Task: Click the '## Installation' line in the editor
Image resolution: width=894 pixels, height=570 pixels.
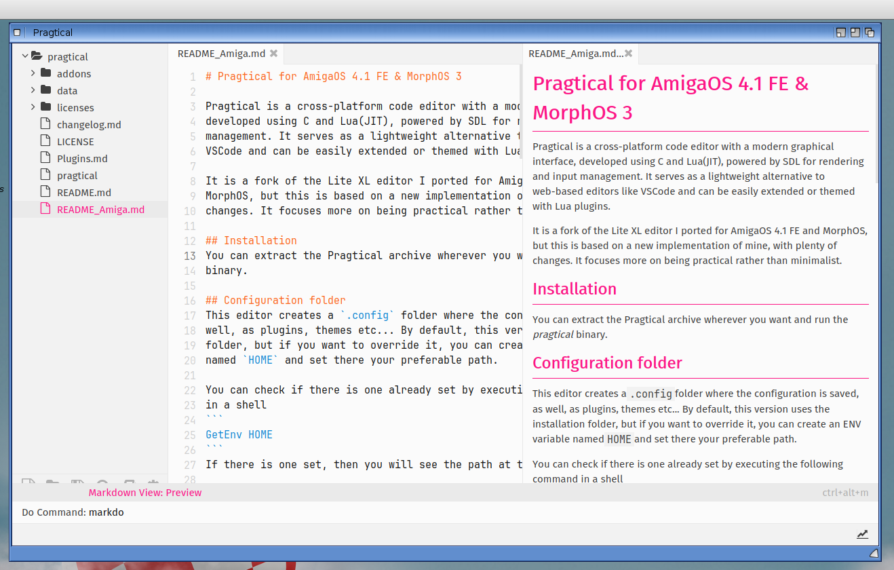Action: 251,240
